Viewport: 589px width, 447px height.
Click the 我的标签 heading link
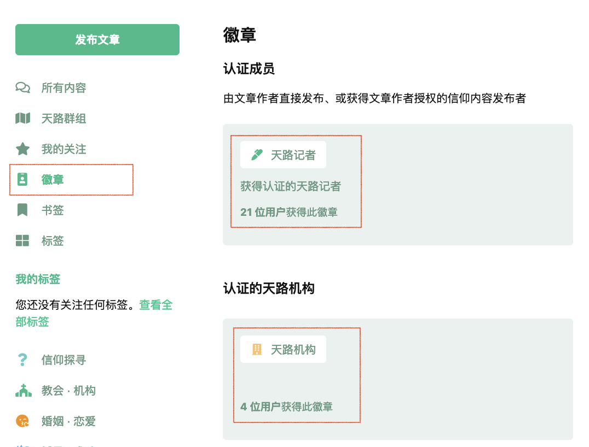click(37, 278)
